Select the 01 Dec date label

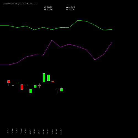coord(52,131)
